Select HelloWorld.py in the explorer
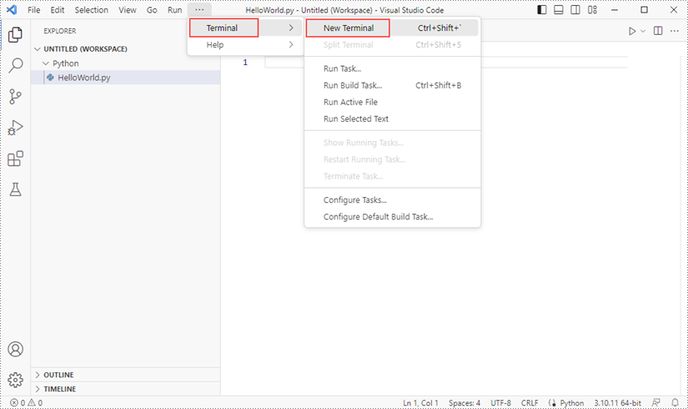 click(125, 78)
